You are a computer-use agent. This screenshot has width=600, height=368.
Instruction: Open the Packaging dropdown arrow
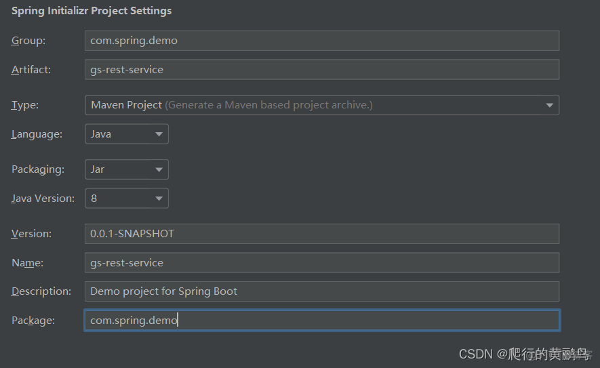(x=159, y=169)
